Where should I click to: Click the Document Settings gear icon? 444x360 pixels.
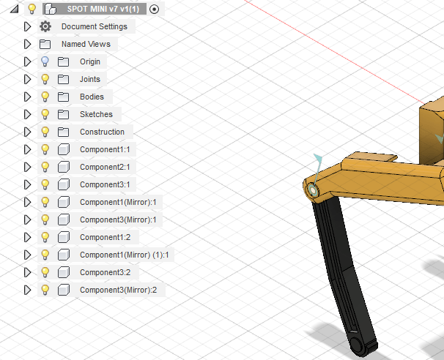point(45,26)
